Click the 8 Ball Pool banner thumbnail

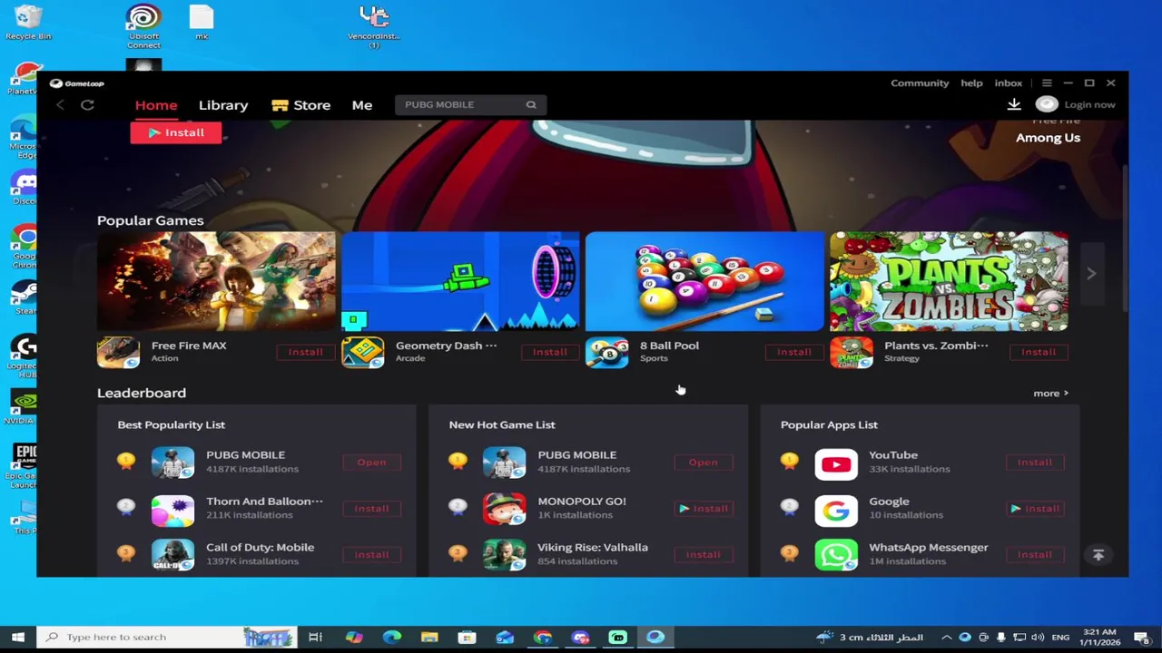tap(704, 281)
